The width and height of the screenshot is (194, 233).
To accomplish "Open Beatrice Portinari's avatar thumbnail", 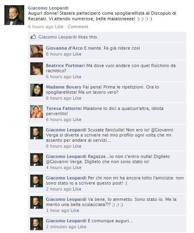I will 37,69.
